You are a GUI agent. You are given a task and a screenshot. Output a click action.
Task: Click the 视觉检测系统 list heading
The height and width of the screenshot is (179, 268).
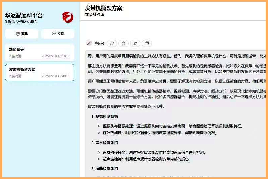point(107,116)
